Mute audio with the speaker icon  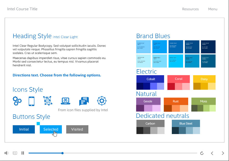[6, 153]
